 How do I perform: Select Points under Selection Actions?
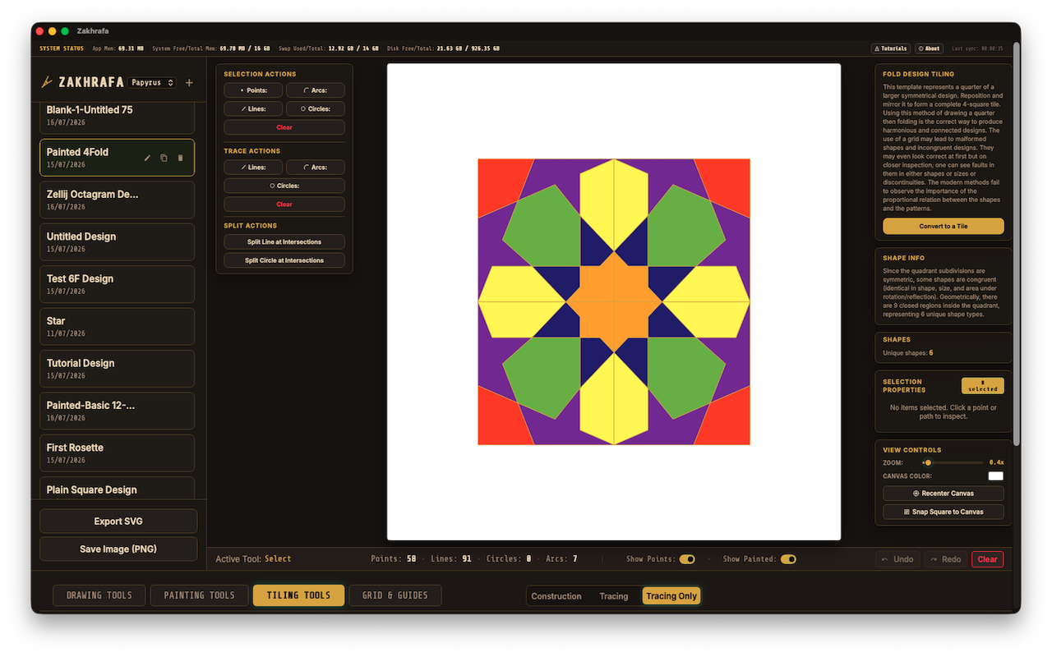[x=253, y=90]
